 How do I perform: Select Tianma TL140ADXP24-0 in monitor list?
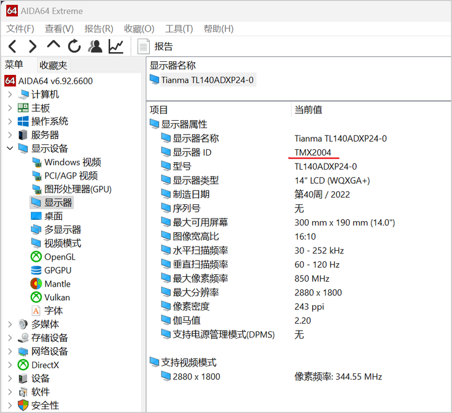[207, 80]
